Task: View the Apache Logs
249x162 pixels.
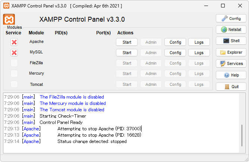Action: 199,42
